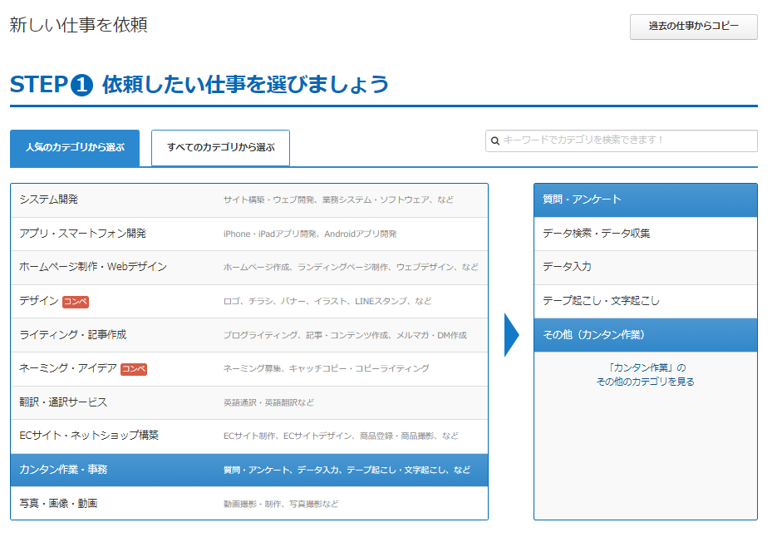Click the コンペ badge next to ネーミング・アイデア
The width and height of the screenshot is (777, 547).
coord(134,368)
